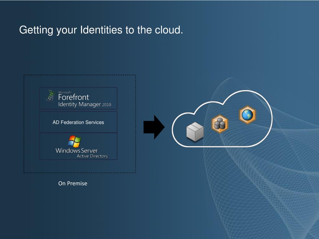Click the Forefront logo emblem
The width and height of the screenshot is (319, 239).
[x=51, y=96]
